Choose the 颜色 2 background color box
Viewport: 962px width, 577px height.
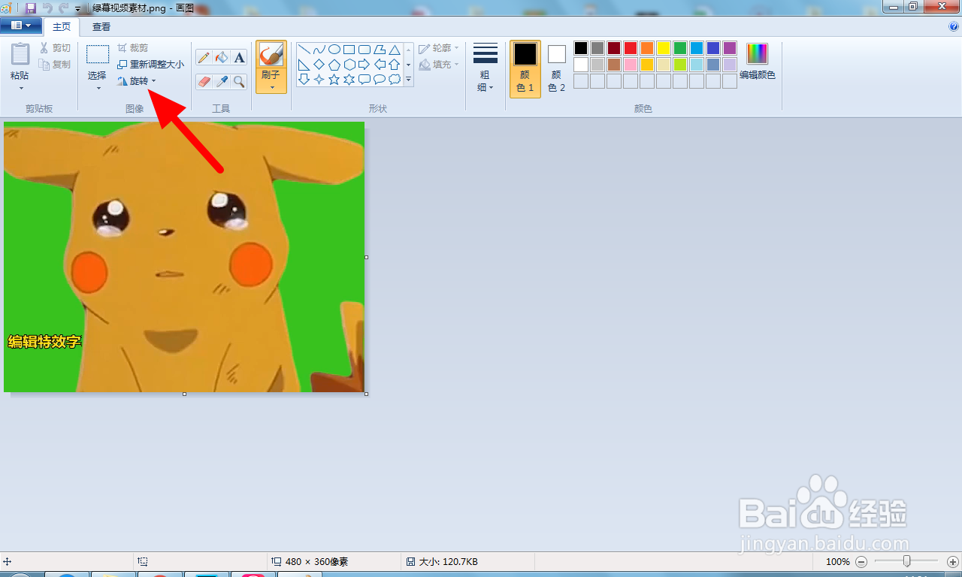(x=556, y=68)
